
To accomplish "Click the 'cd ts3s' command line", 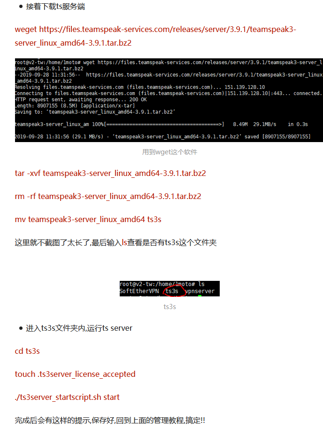I will (27, 351).
